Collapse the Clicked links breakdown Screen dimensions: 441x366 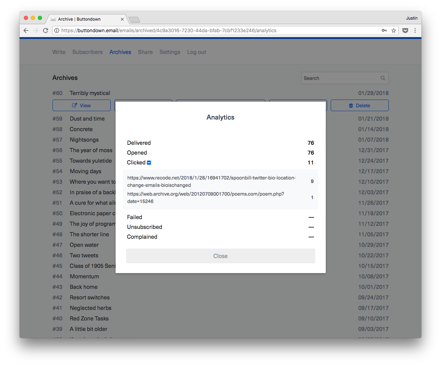149,163
